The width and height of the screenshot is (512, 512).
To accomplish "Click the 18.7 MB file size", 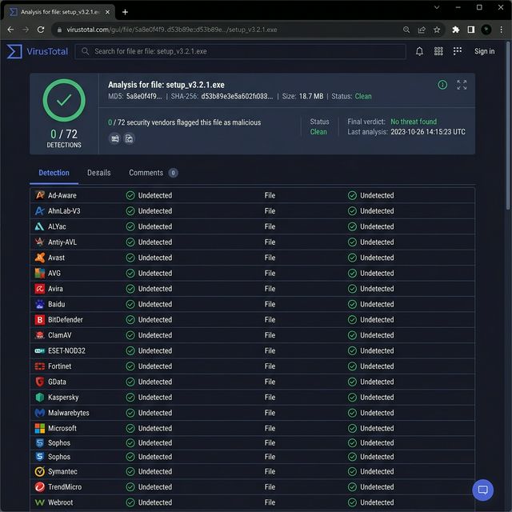I will tap(311, 96).
